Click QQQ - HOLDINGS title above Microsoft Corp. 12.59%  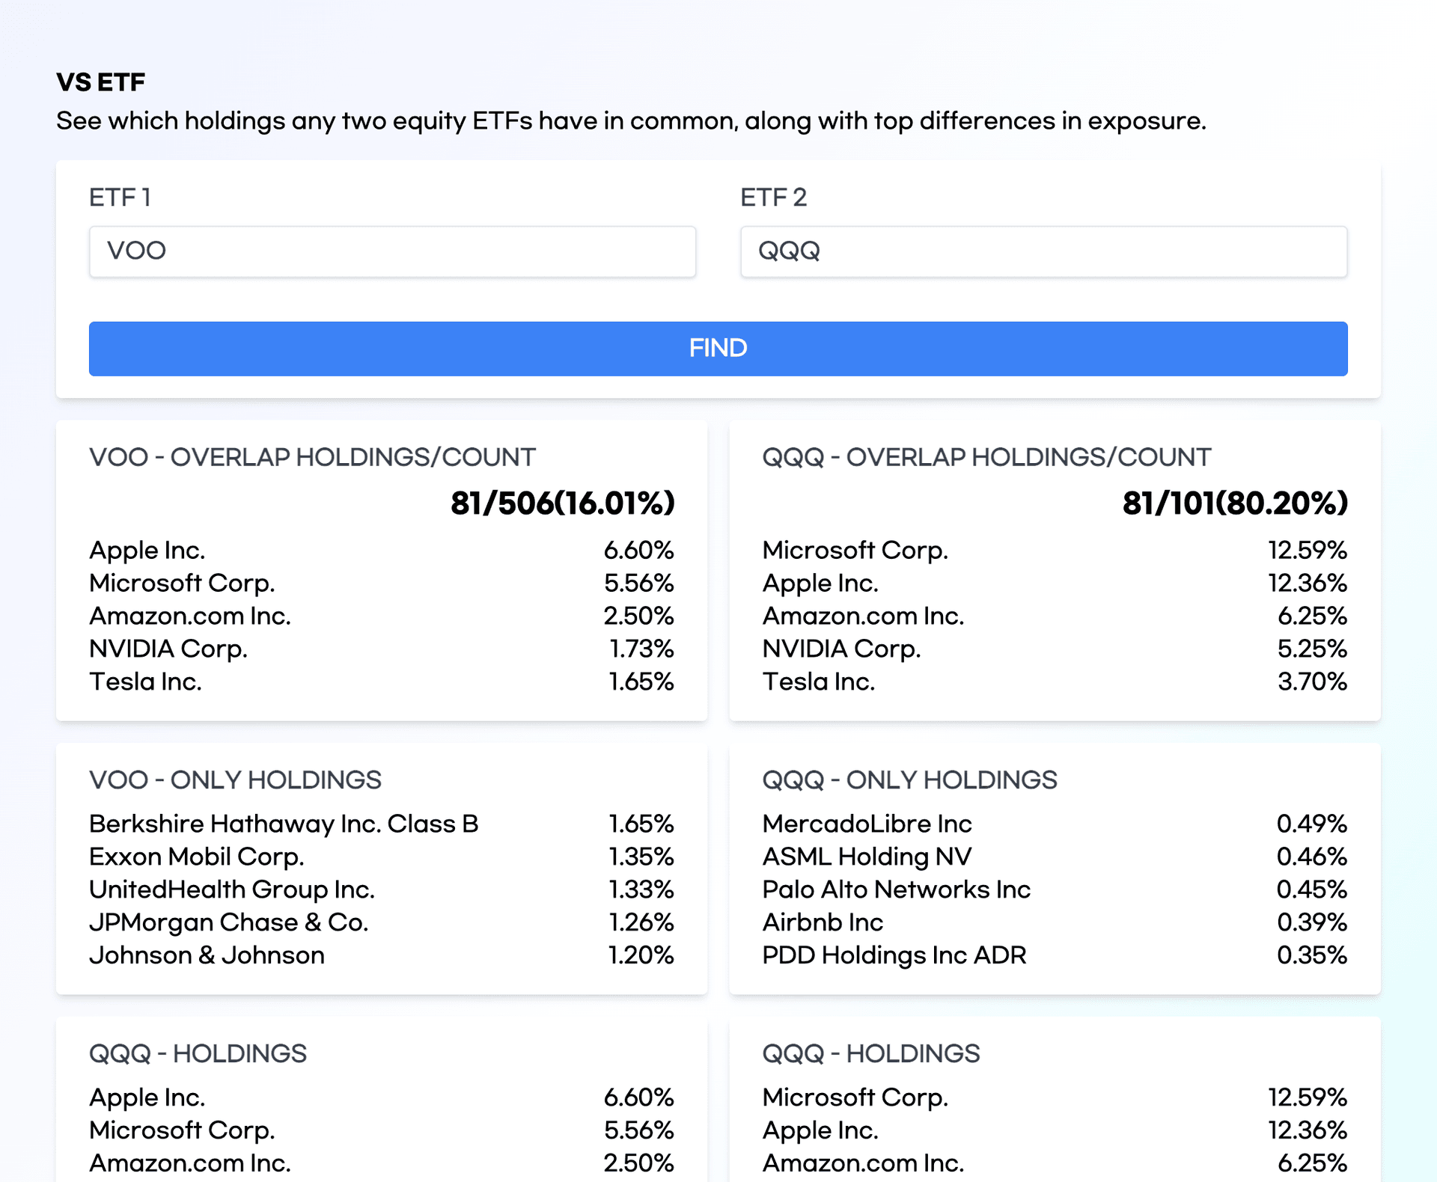(871, 1054)
